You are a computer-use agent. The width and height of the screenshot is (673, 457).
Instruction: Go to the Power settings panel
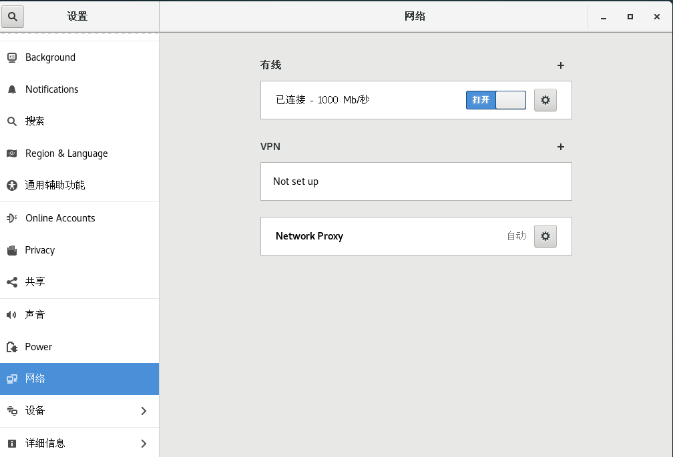coord(39,347)
